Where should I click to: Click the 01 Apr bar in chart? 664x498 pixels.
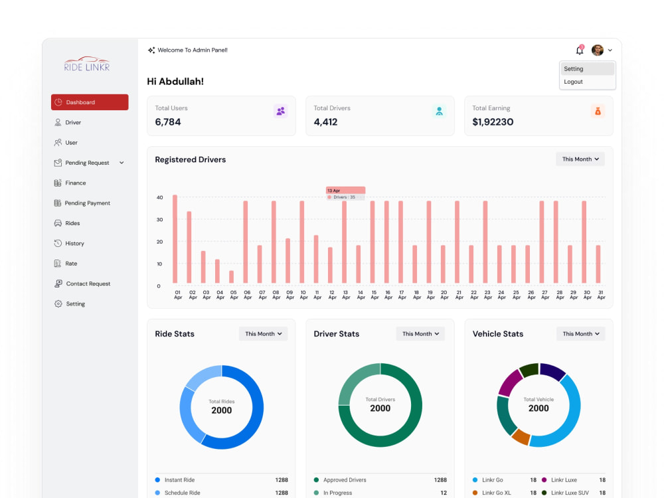pos(175,239)
